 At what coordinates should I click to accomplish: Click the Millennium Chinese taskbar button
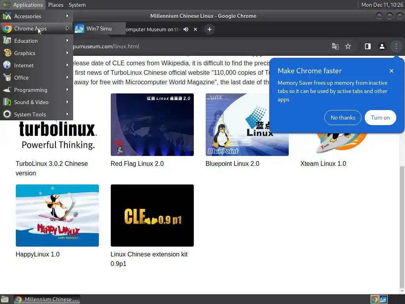point(47,299)
